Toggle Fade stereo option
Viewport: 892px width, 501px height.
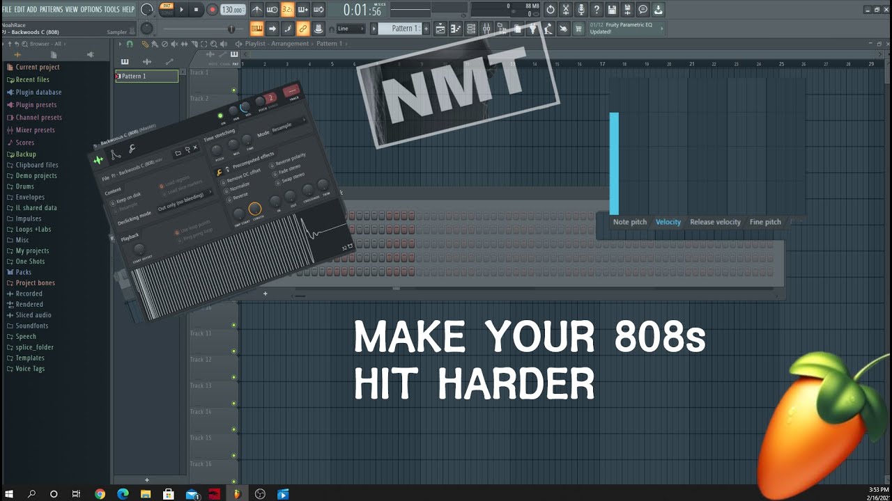coord(286,170)
